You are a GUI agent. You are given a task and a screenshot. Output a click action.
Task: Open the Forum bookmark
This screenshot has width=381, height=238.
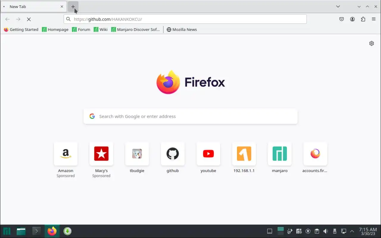pyautogui.click(x=81, y=29)
